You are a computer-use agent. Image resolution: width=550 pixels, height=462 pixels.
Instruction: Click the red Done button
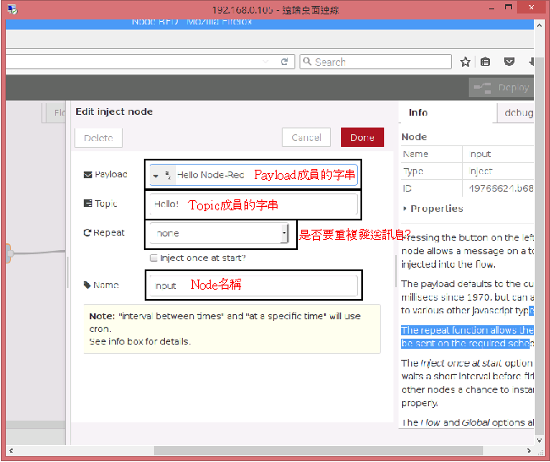(362, 138)
